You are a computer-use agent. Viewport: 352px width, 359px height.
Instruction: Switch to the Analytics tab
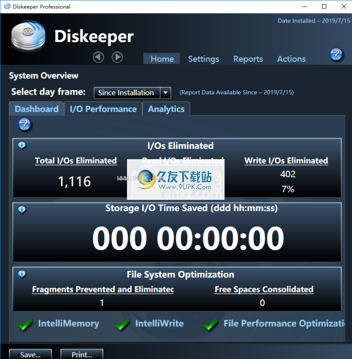pyautogui.click(x=166, y=109)
